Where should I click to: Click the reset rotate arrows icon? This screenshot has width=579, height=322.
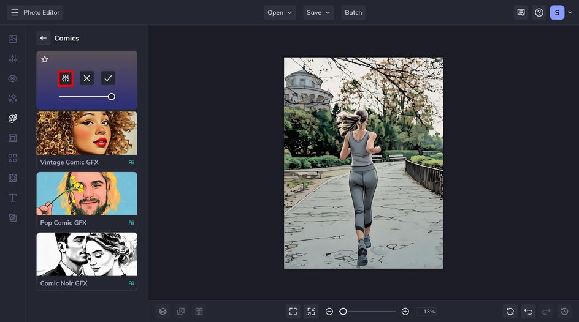pyautogui.click(x=510, y=312)
